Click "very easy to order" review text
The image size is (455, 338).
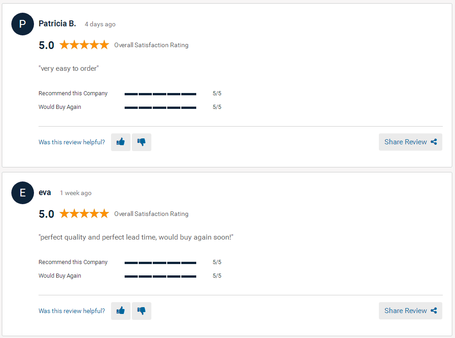pyautogui.click(x=69, y=69)
